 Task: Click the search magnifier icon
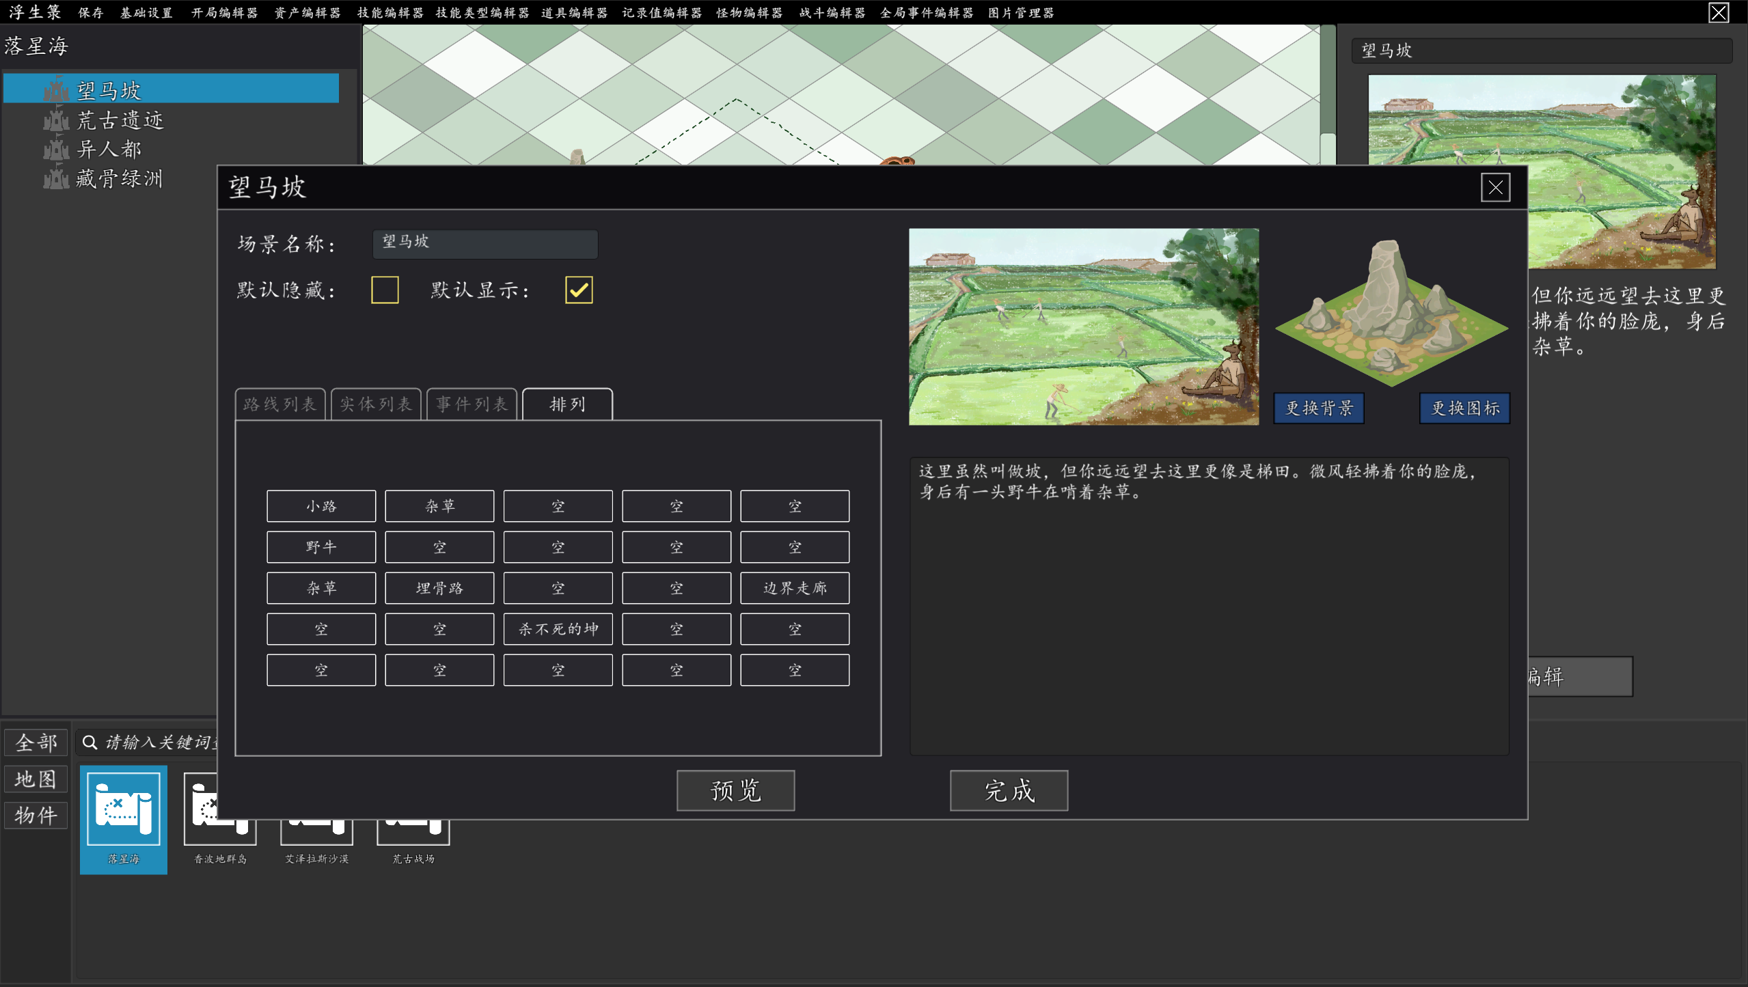click(90, 742)
